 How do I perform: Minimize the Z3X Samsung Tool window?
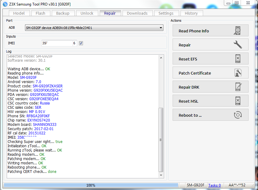(228, 3)
